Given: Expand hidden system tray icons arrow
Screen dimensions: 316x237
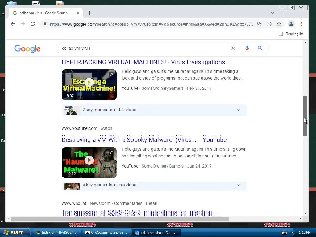Looking at the screenshot, I should 293,233.
